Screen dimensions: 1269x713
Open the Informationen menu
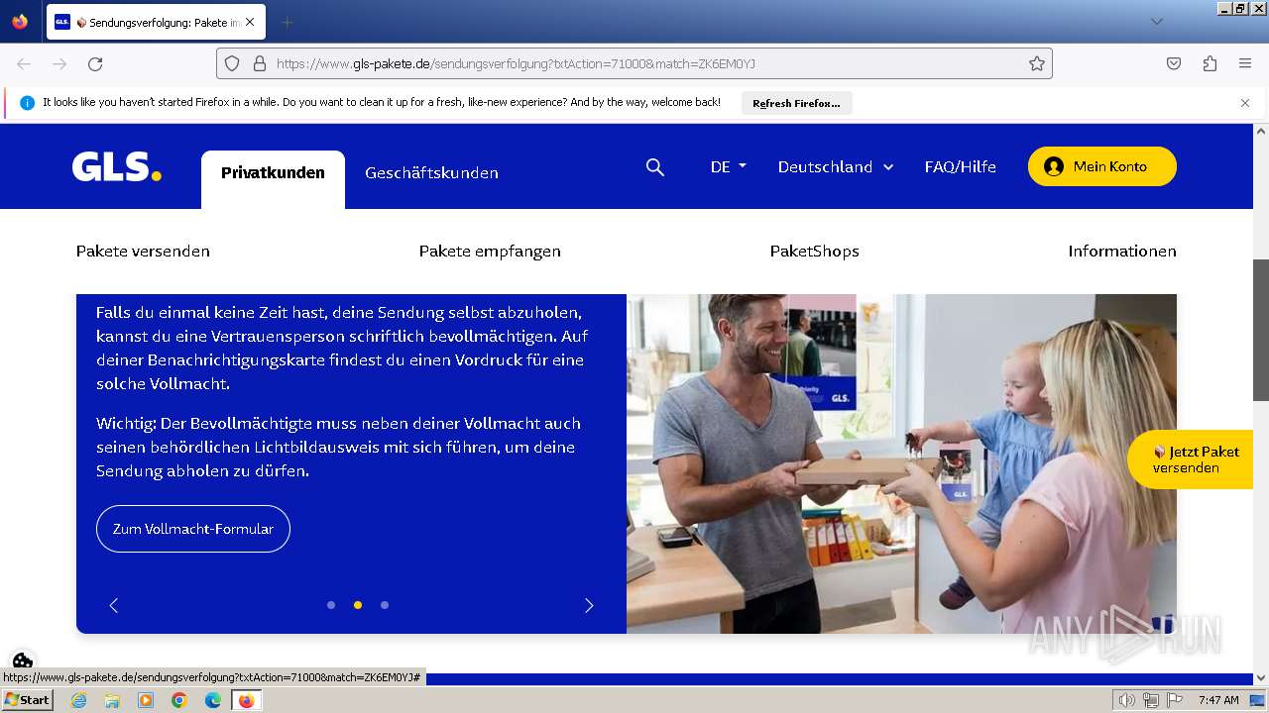click(x=1122, y=252)
